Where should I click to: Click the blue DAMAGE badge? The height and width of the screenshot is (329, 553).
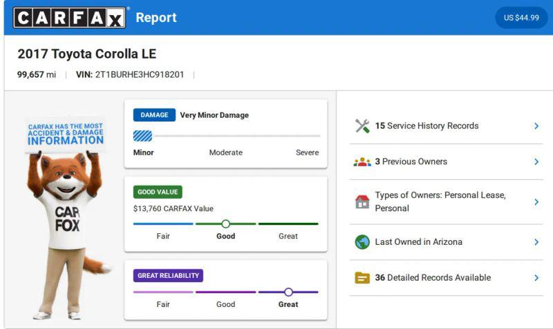click(154, 115)
